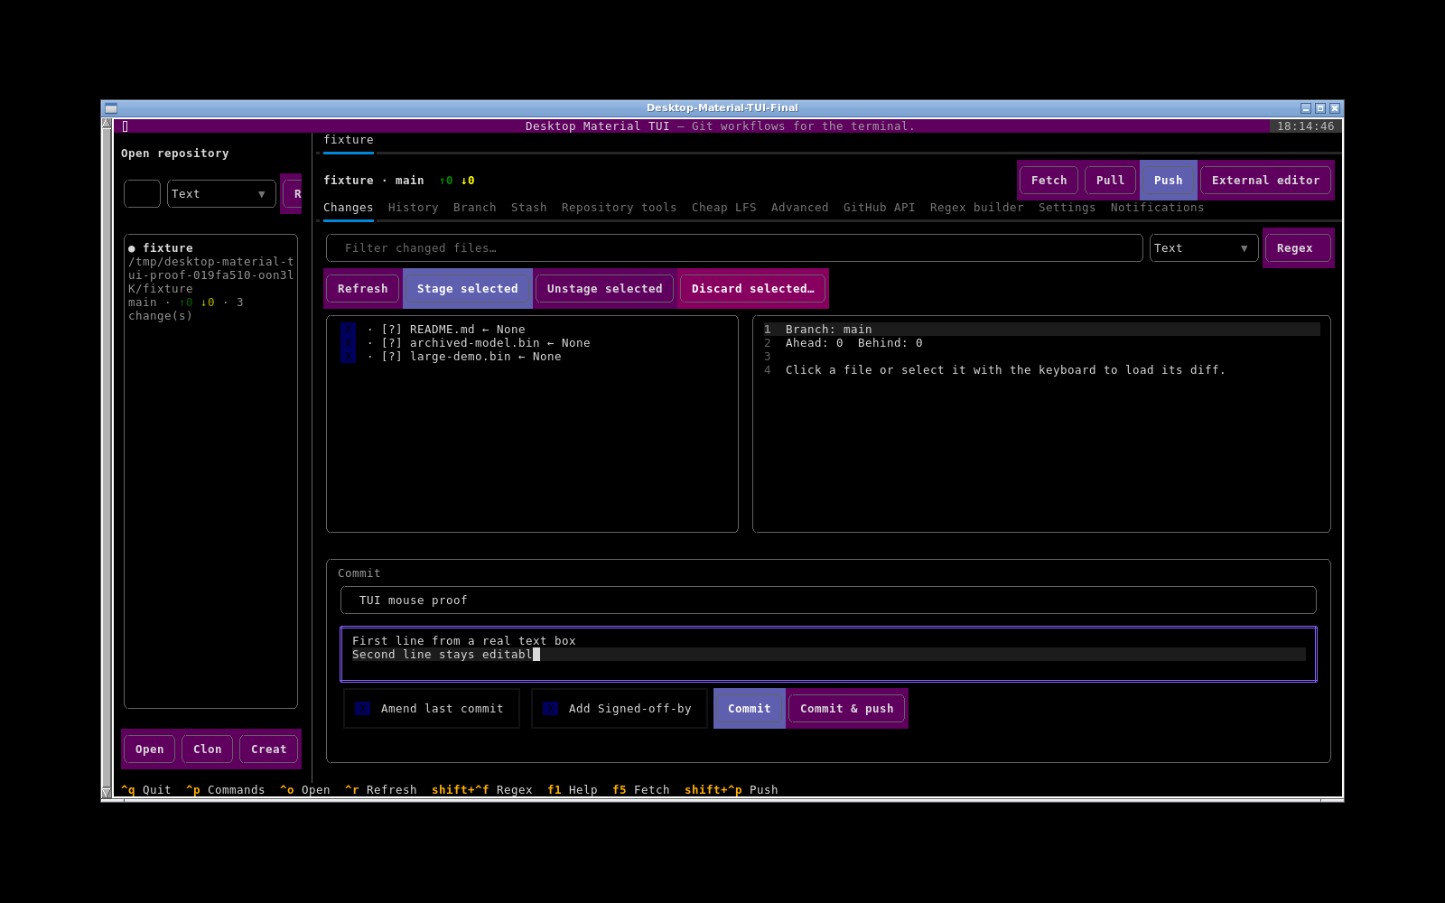The image size is (1445, 903).
Task: Select the large-demo.bin file row
Action: click(533, 357)
